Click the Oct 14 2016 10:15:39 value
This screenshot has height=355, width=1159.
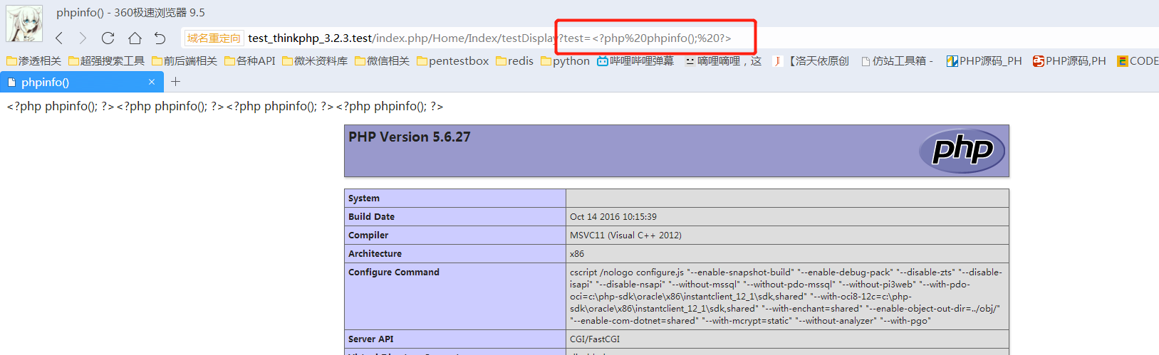pos(613,217)
